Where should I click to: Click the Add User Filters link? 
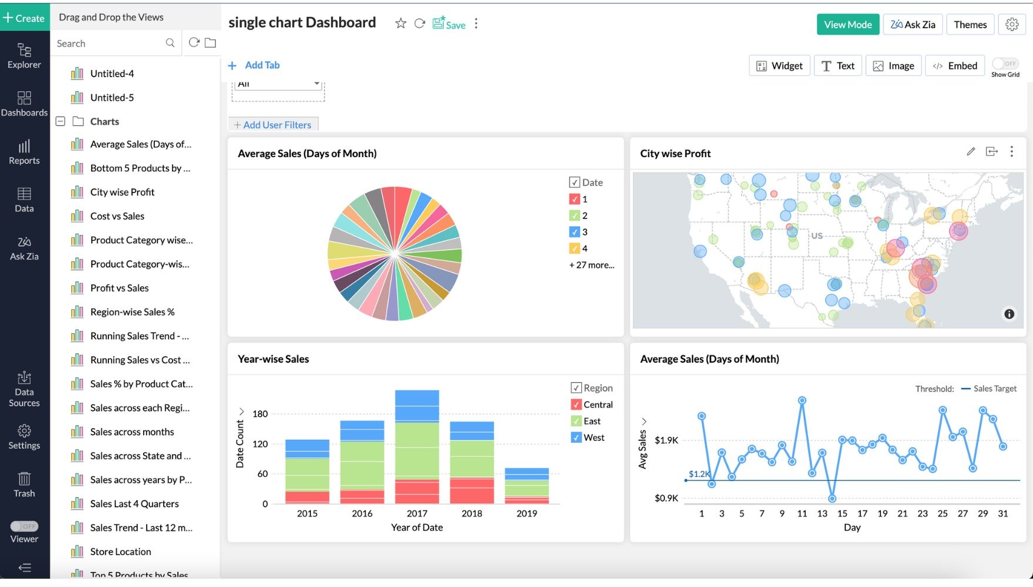[x=273, y=125]
